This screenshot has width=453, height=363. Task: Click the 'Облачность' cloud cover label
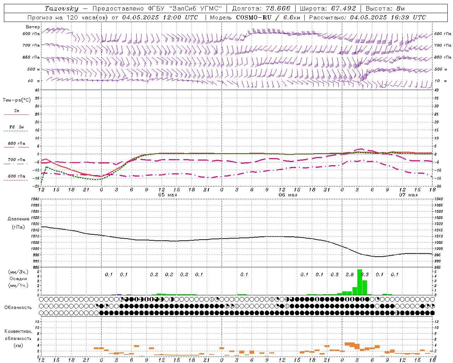[x=18, y=307]
